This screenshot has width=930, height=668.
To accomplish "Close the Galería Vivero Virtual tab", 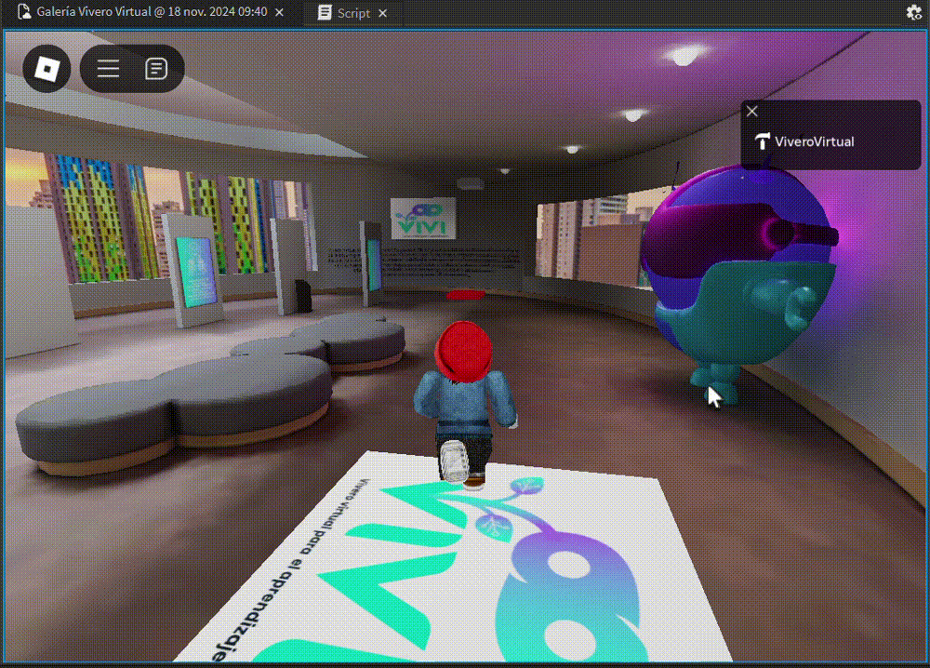I will (x=279, y=12).
